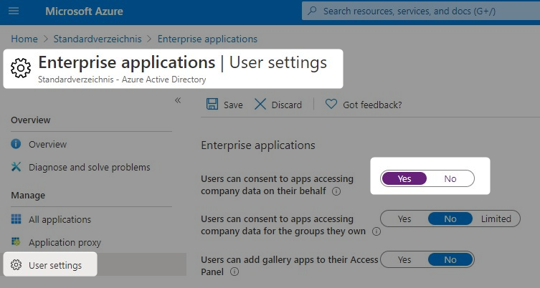Click the feedback heart icon

point(331,104)
